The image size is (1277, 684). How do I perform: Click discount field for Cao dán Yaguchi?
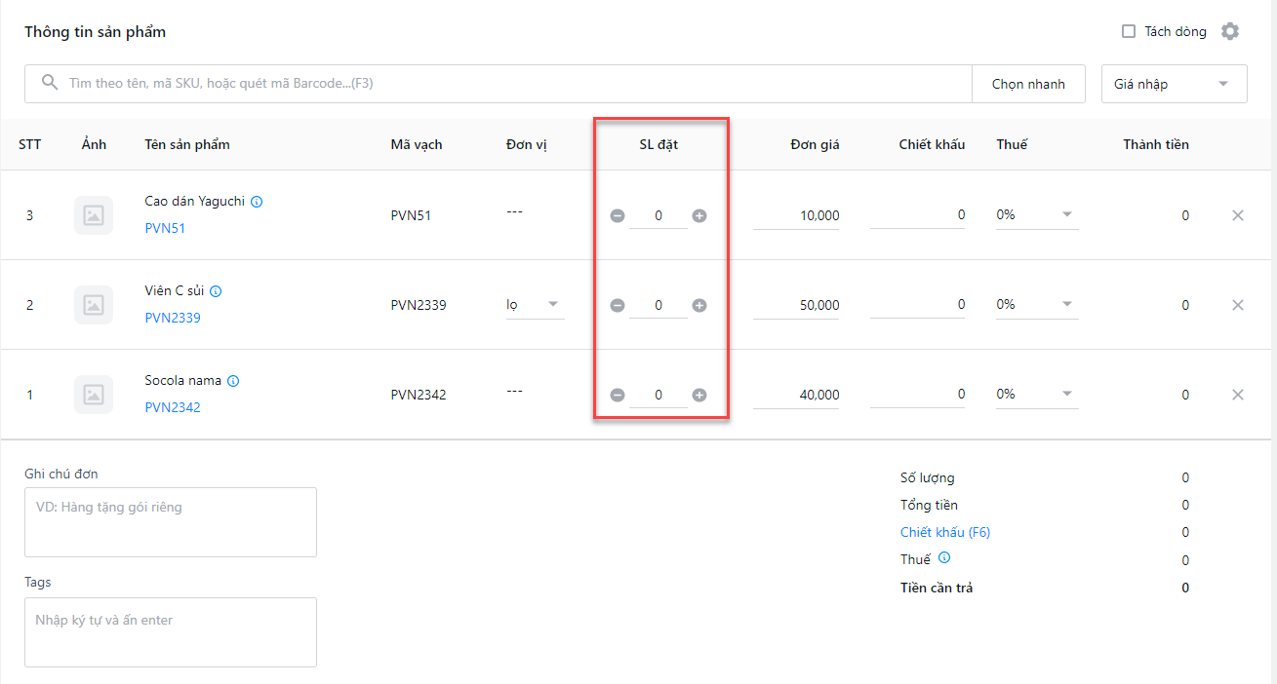pyautogui.click(x=918, y=214)
